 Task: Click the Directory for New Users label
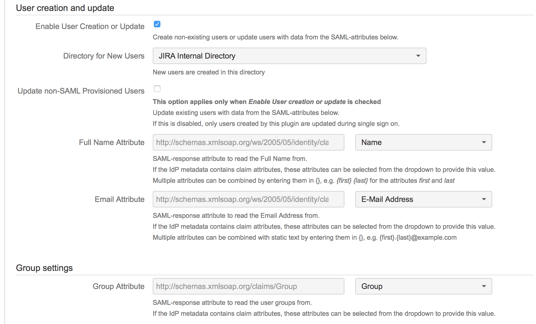tap(104, 56)
